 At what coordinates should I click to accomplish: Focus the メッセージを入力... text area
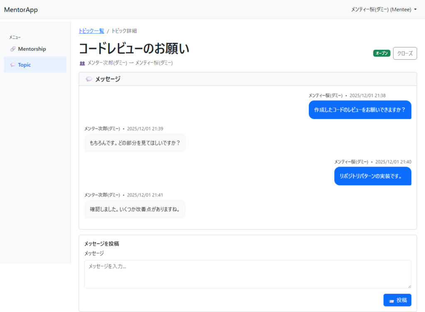point(248,274)
